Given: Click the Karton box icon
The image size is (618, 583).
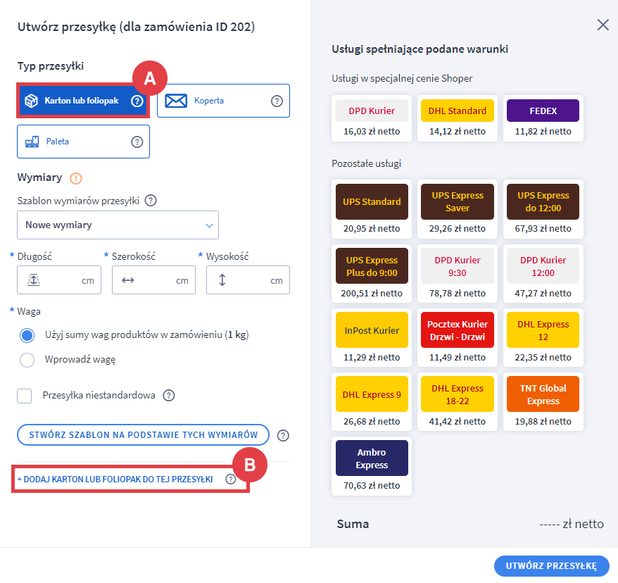Looking at the screenshot, I should [x=31, y=101].
